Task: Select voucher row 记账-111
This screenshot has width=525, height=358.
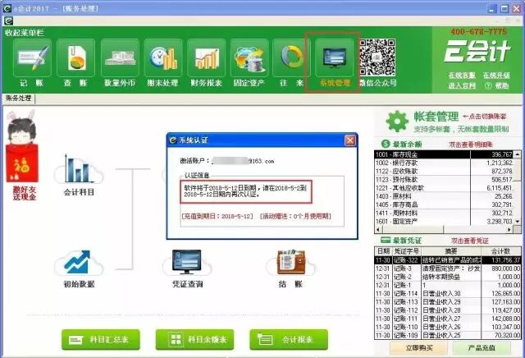Action: coord(448,319)
